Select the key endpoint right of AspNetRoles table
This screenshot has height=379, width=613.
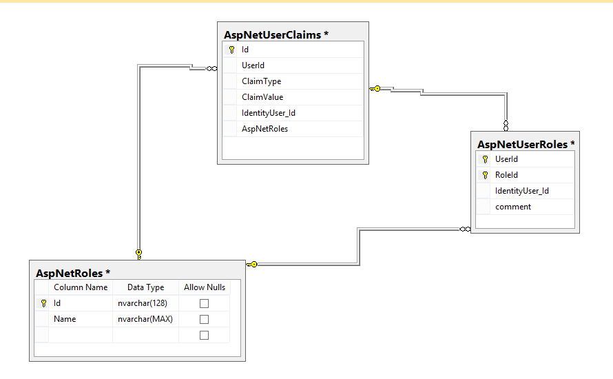(x=252, y=264)
